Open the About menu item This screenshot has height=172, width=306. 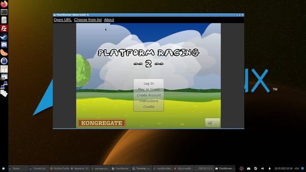(x=109, y=20)
